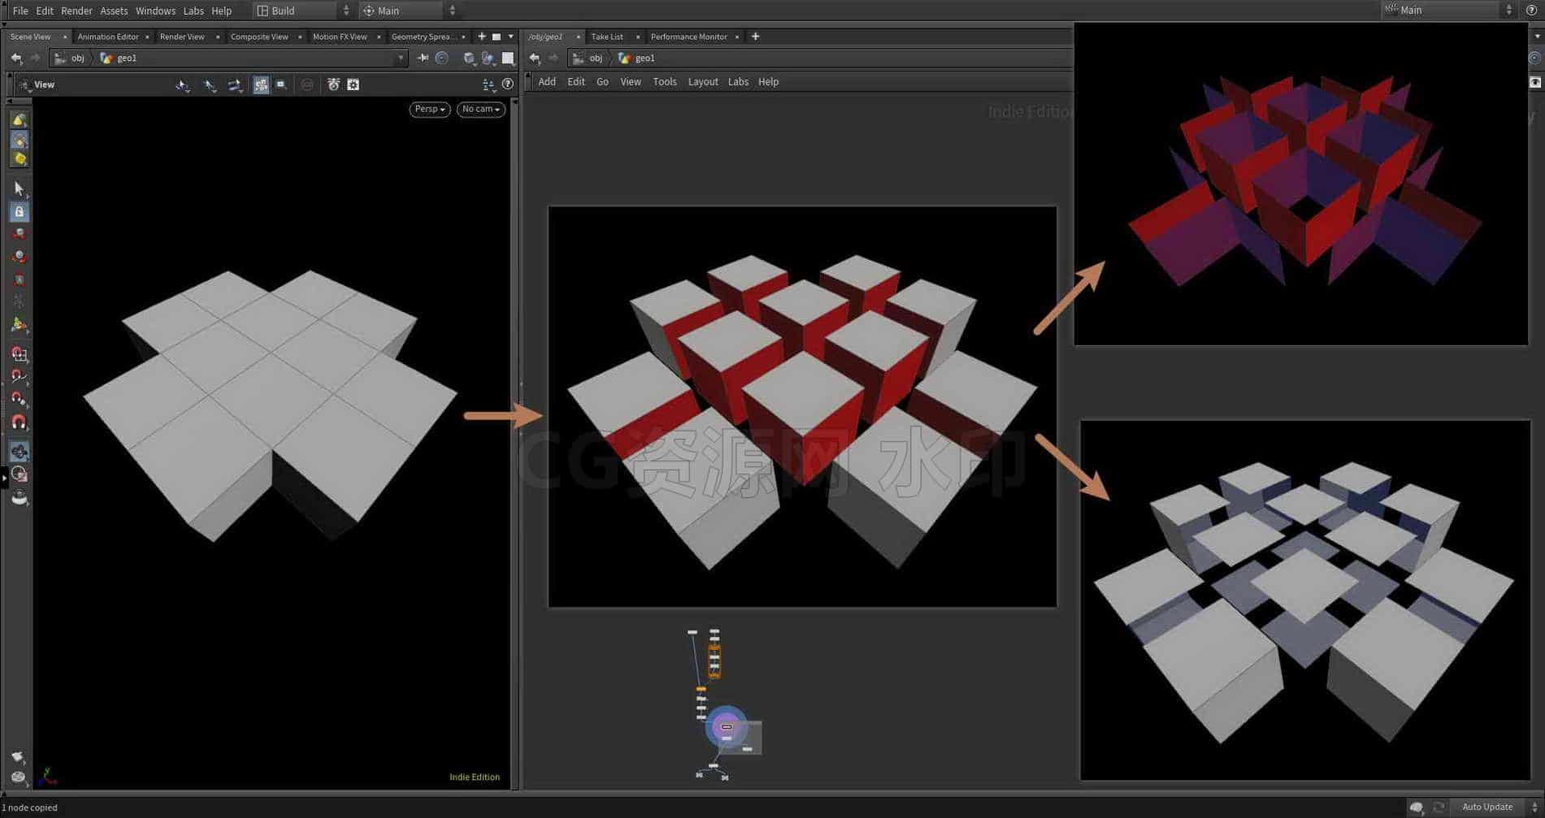The width and height of the screenshot is (1545, 818).
Task: Select the arrow Select tool in the viewport toolbar
Action: (19, 188)
